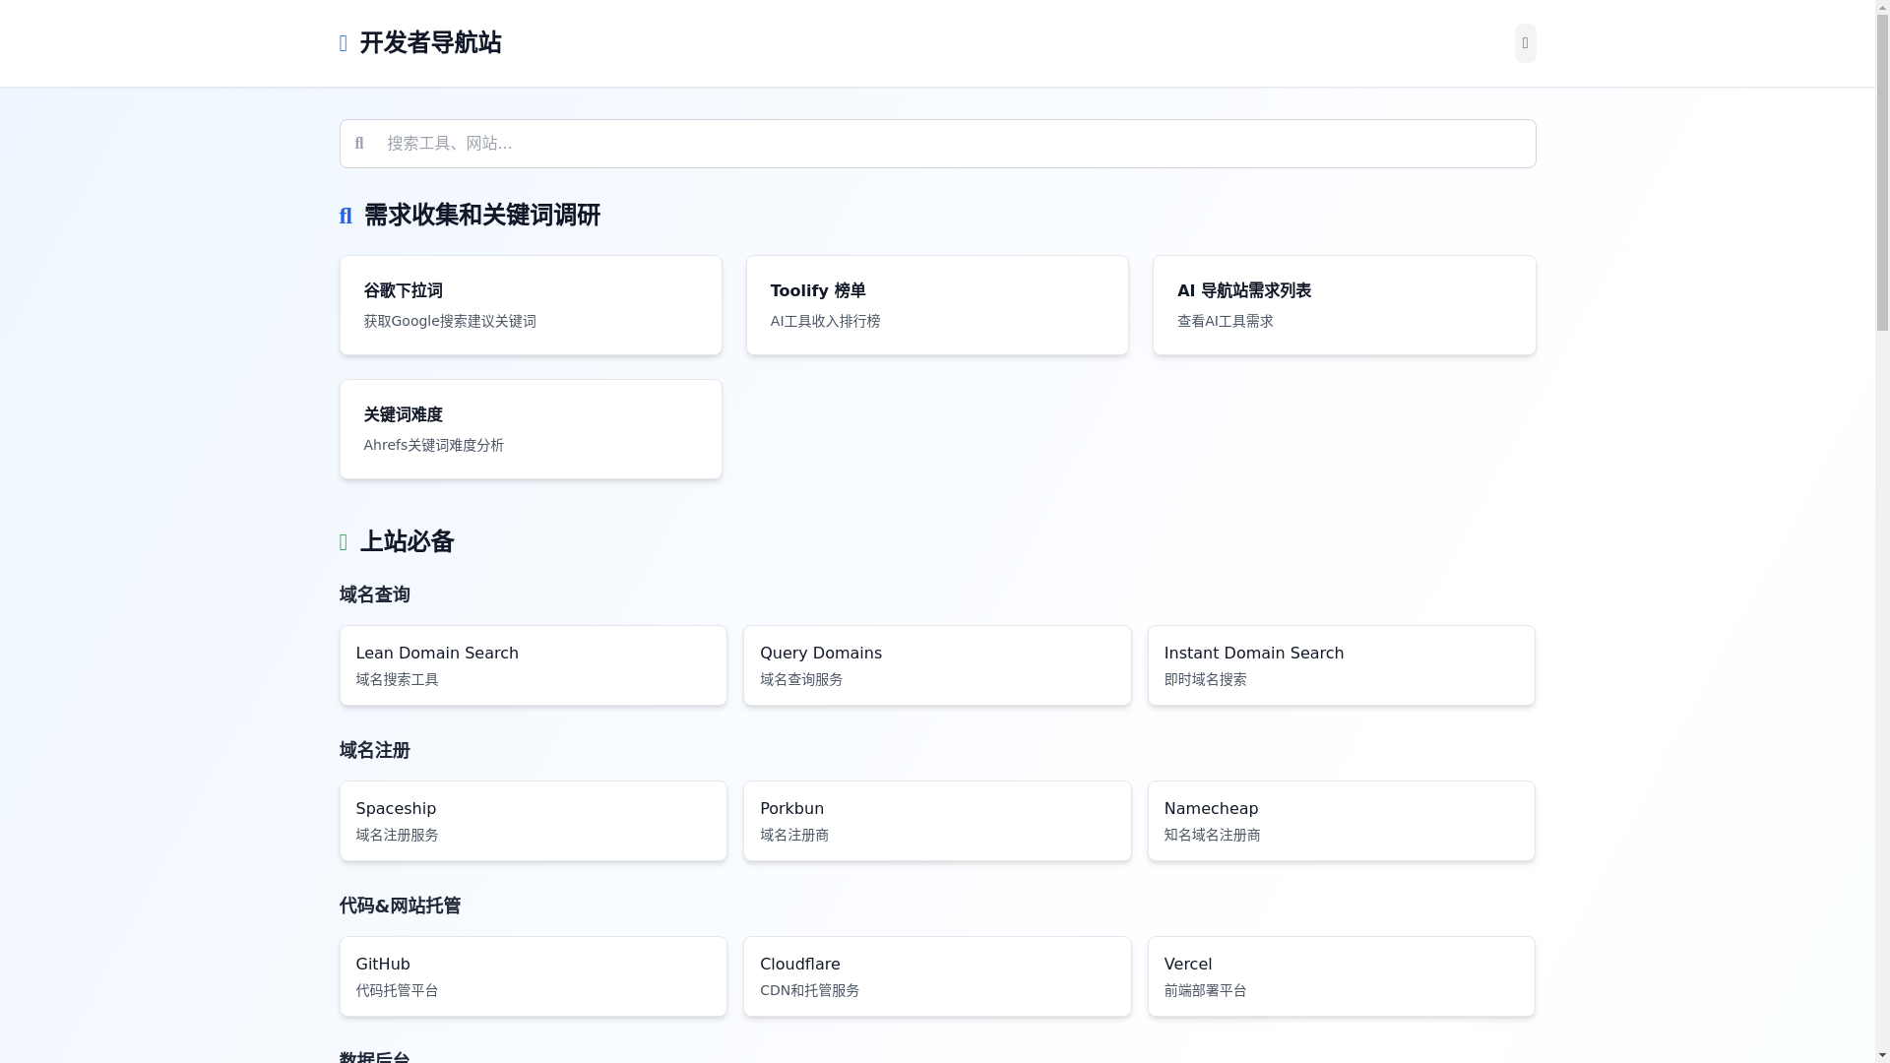Viewport: 1890px width, 1063px height.
Task: Click the site logo icon beside 开发者导航站
Action: click(x=344, y=43)
